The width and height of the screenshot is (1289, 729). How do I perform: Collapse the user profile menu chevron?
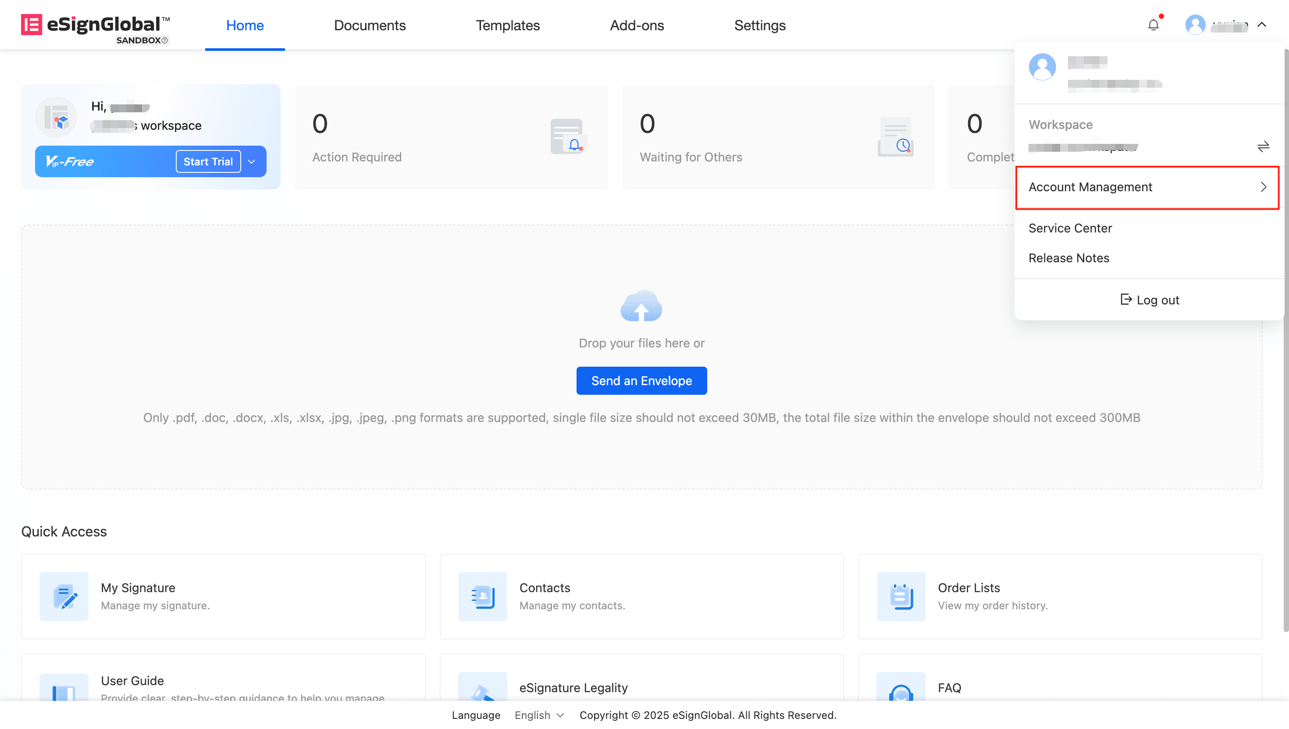coord(1261,25)
